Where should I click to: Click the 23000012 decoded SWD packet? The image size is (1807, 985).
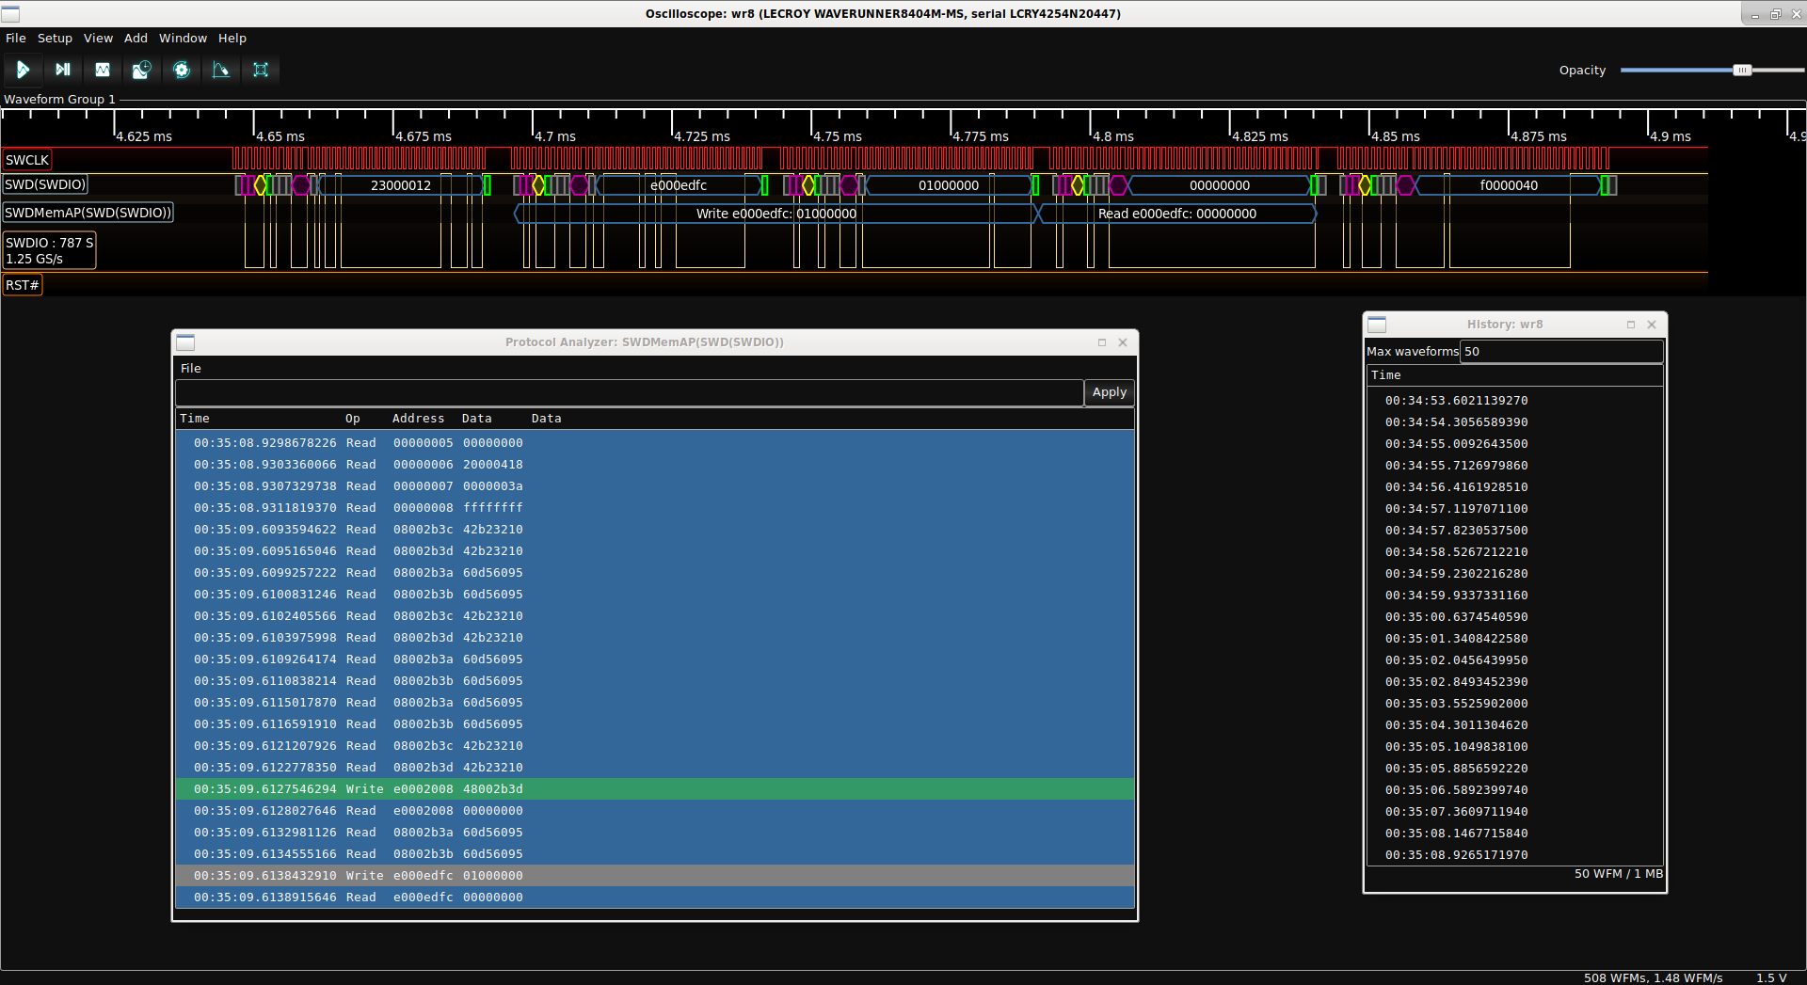[x=401, y=185]
